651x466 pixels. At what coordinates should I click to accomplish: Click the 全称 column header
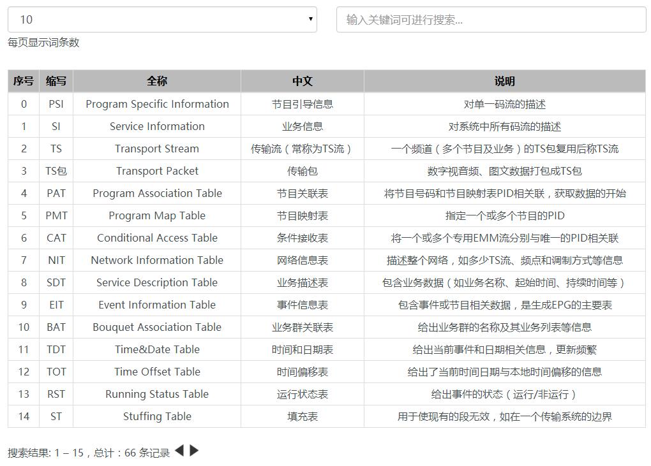157,81
